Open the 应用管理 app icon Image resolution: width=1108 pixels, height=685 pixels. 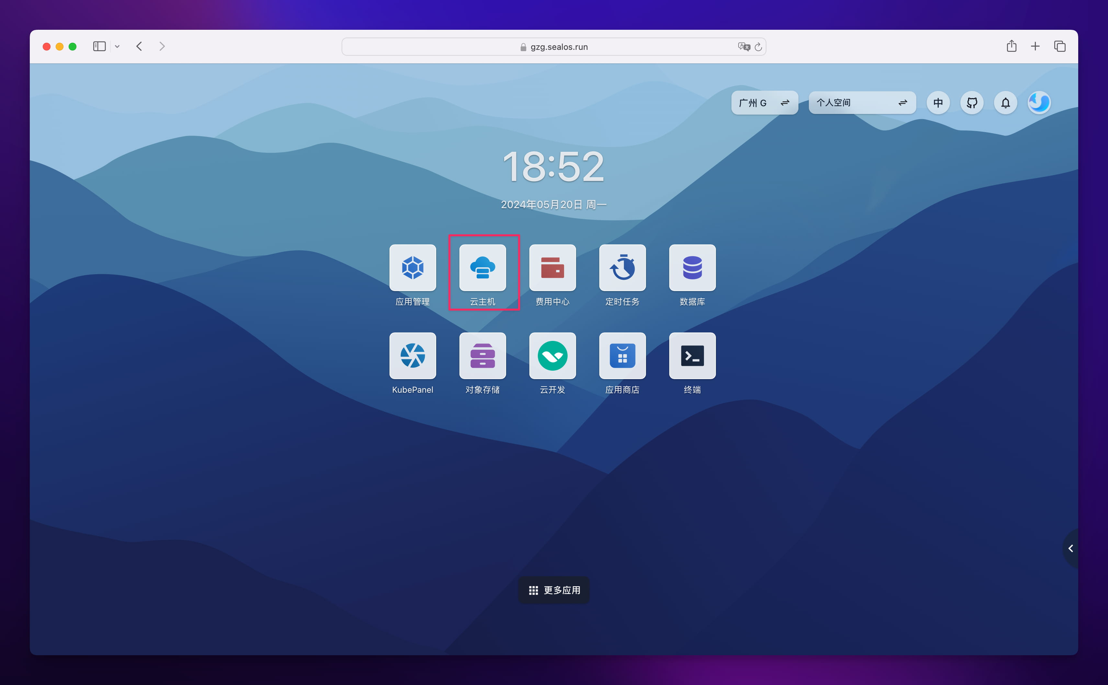(x=412, y=268)
